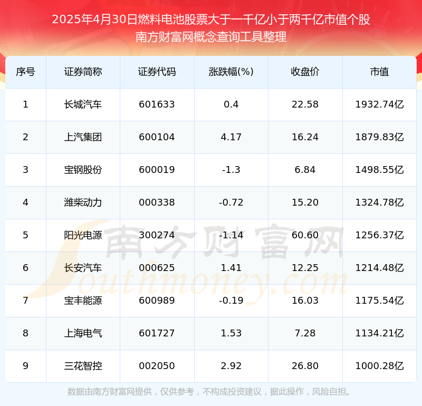Click closing price 7.28

305,333
